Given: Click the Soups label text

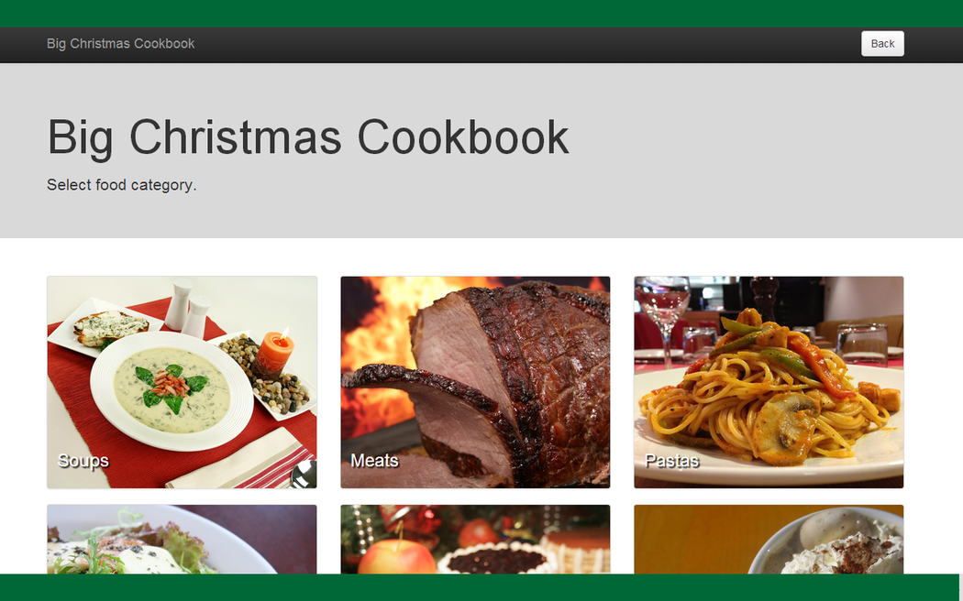Looking at the screenshot, I should 83,461.
